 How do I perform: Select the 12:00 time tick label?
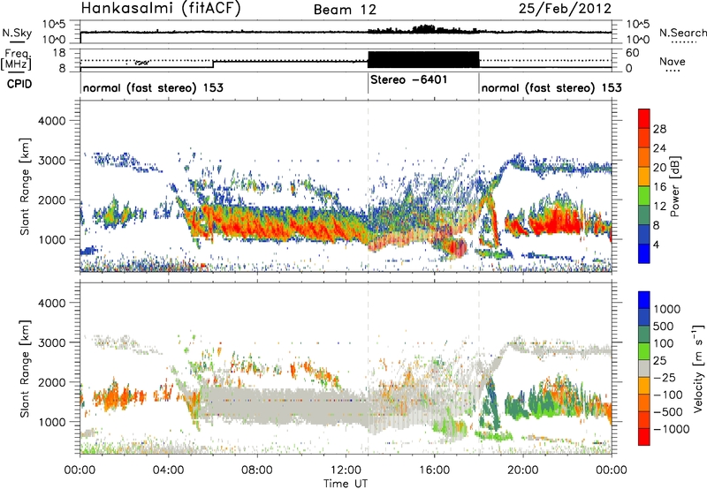[346, 470]
